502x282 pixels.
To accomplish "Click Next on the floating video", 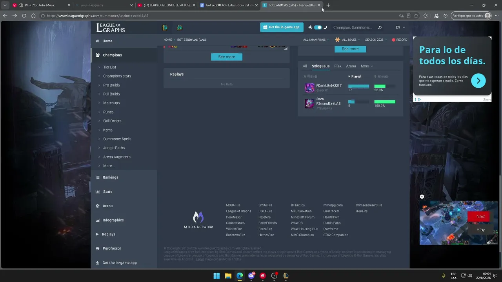I will coord(480,217).
